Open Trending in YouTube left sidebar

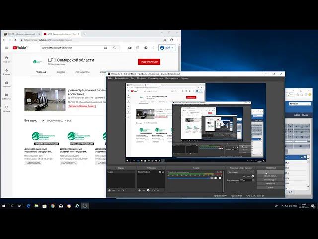click(x=6, y=72)
